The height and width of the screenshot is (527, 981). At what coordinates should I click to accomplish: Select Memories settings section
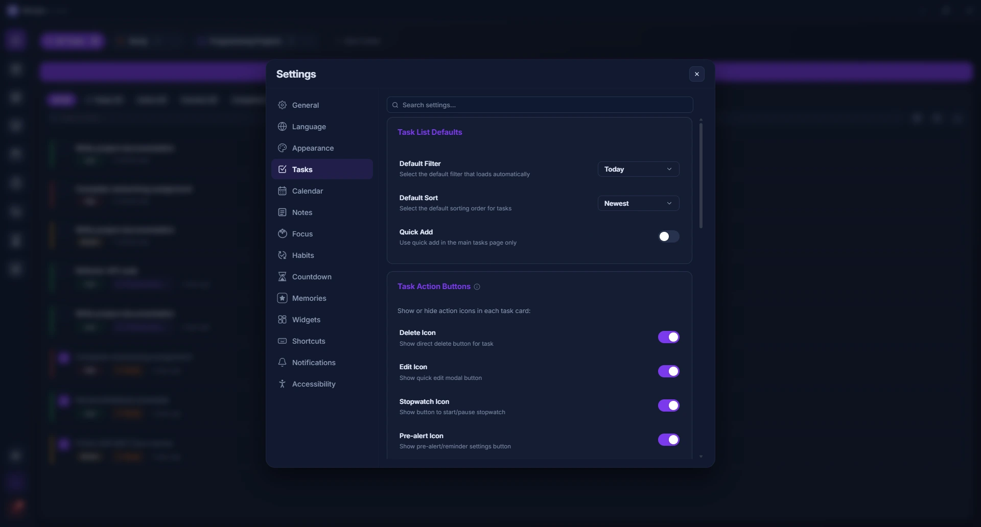[x=322, y=298]
